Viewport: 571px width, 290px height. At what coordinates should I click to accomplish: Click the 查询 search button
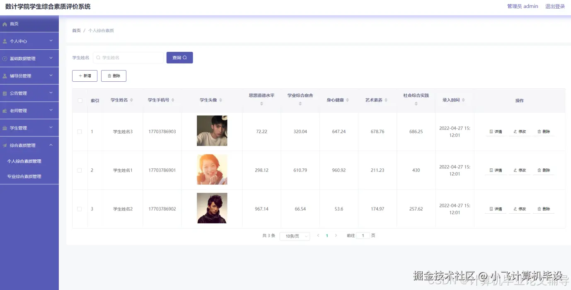click(x=180, y=58)
